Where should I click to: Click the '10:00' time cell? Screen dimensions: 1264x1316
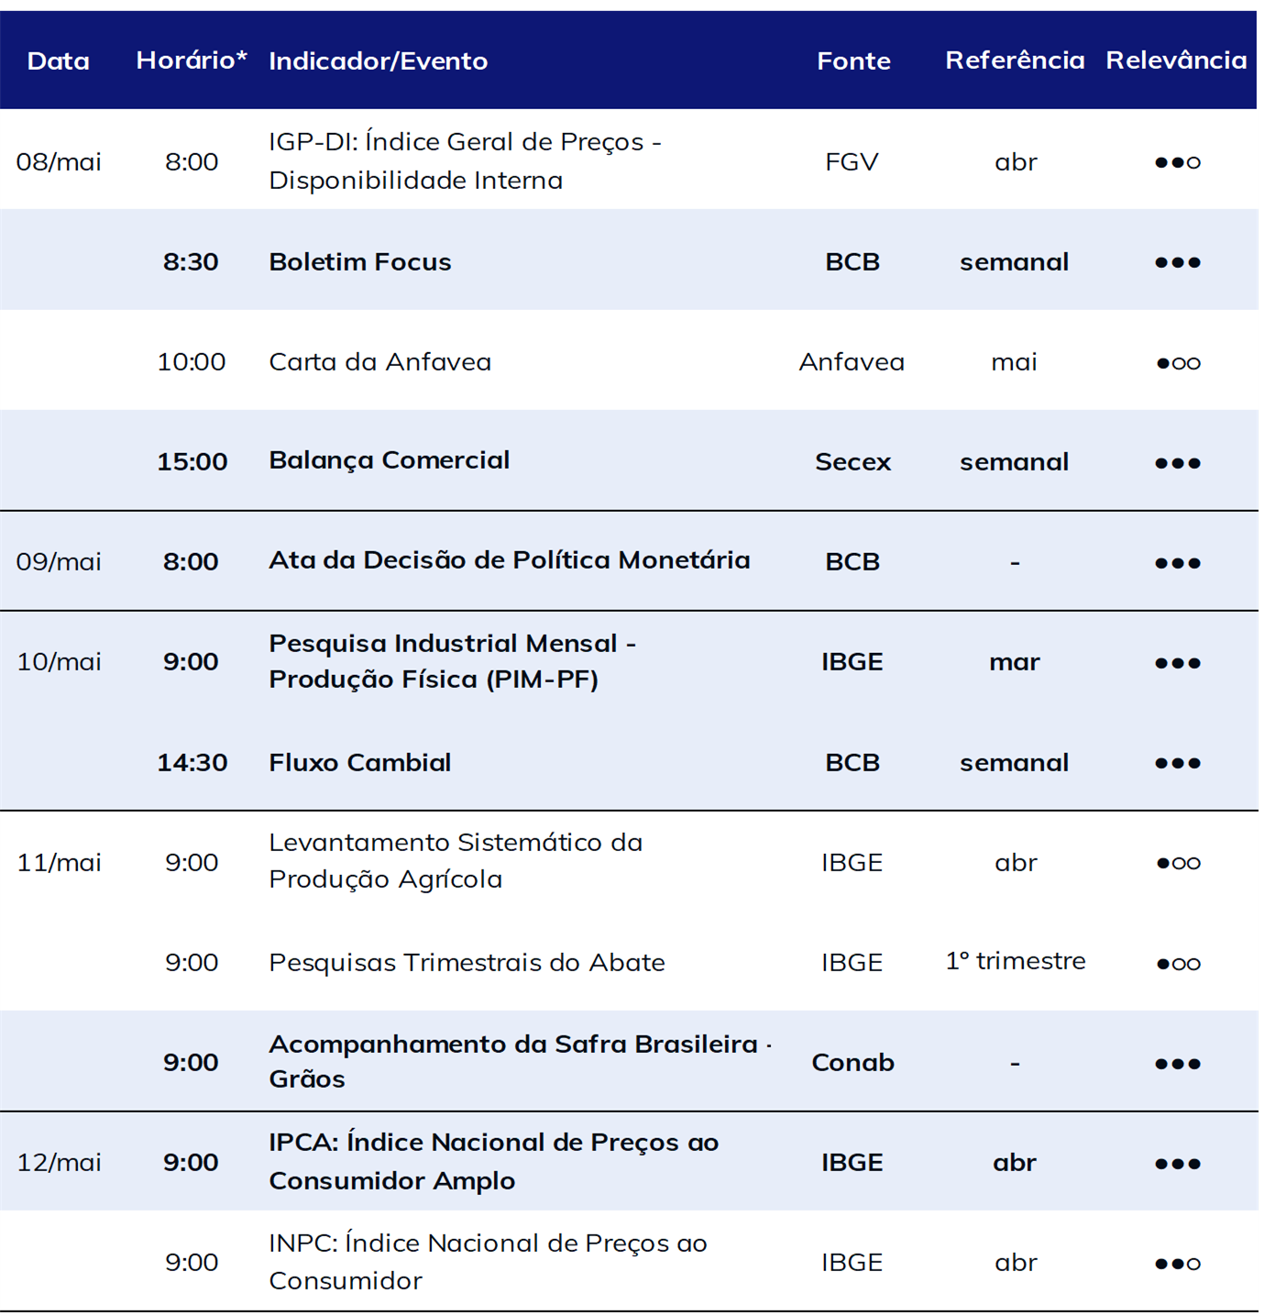pyautogui.click(x=192, y=361)
